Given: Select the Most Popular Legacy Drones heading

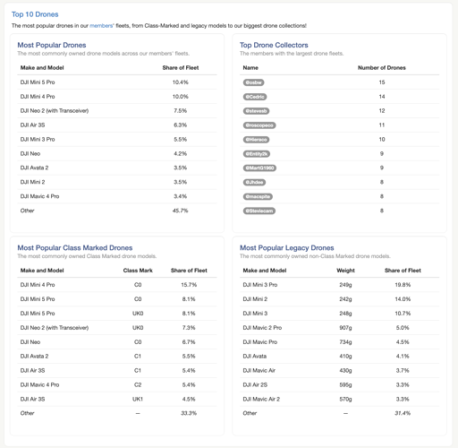Looking at the screenshot, I should (x=287, y=248).
